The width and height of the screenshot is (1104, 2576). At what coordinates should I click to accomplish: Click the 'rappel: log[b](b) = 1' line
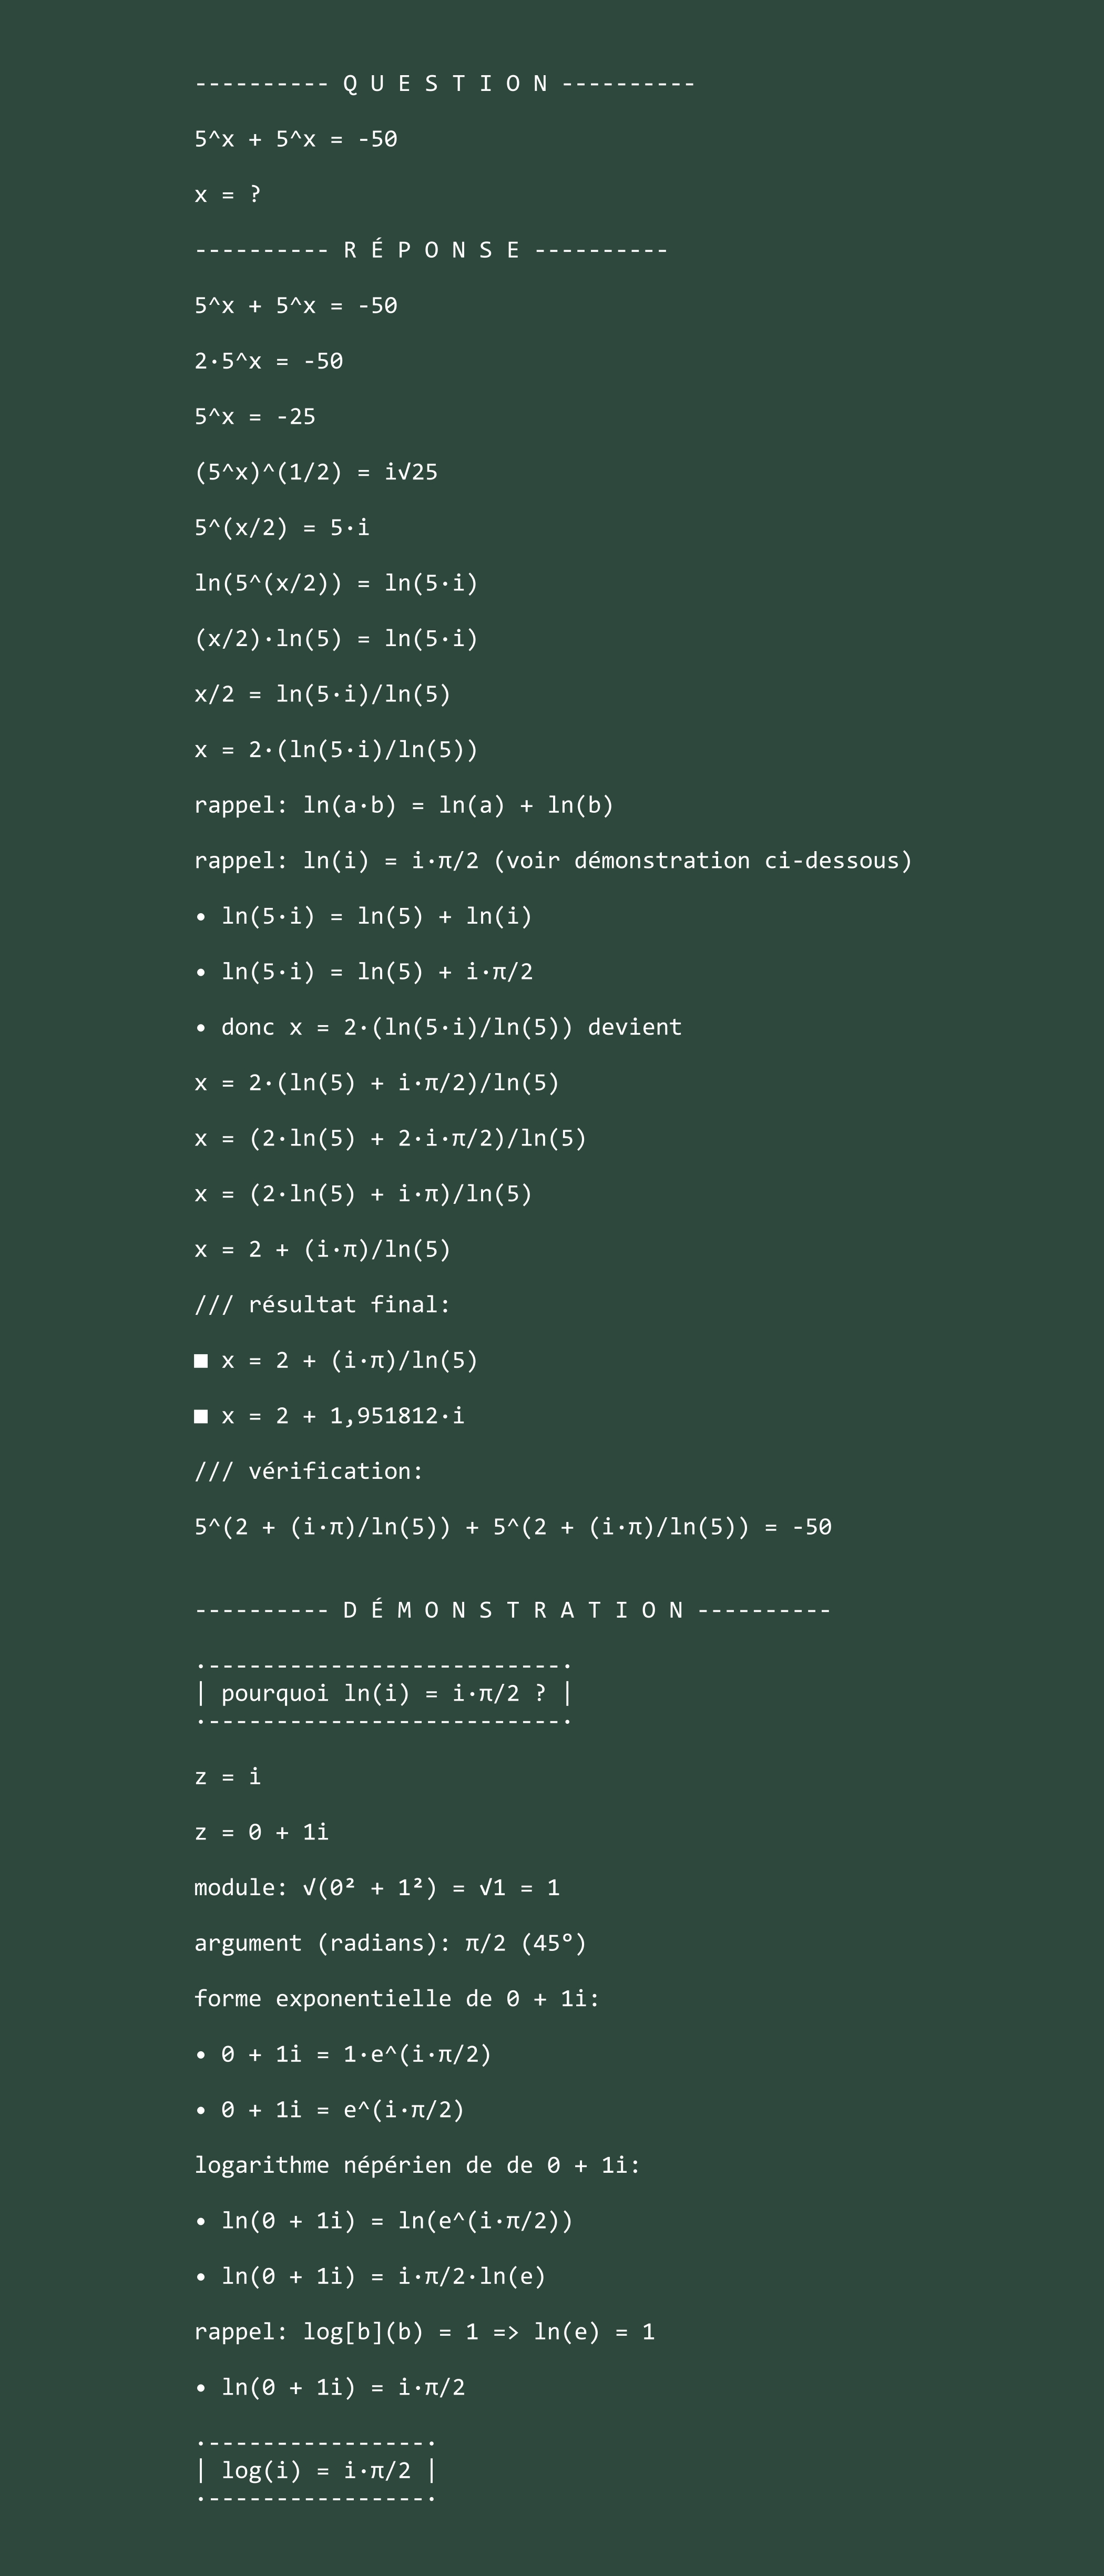click(x=424, y=2332)
